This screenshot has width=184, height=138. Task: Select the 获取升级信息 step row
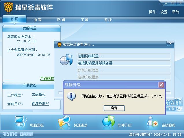coord(124,70)
